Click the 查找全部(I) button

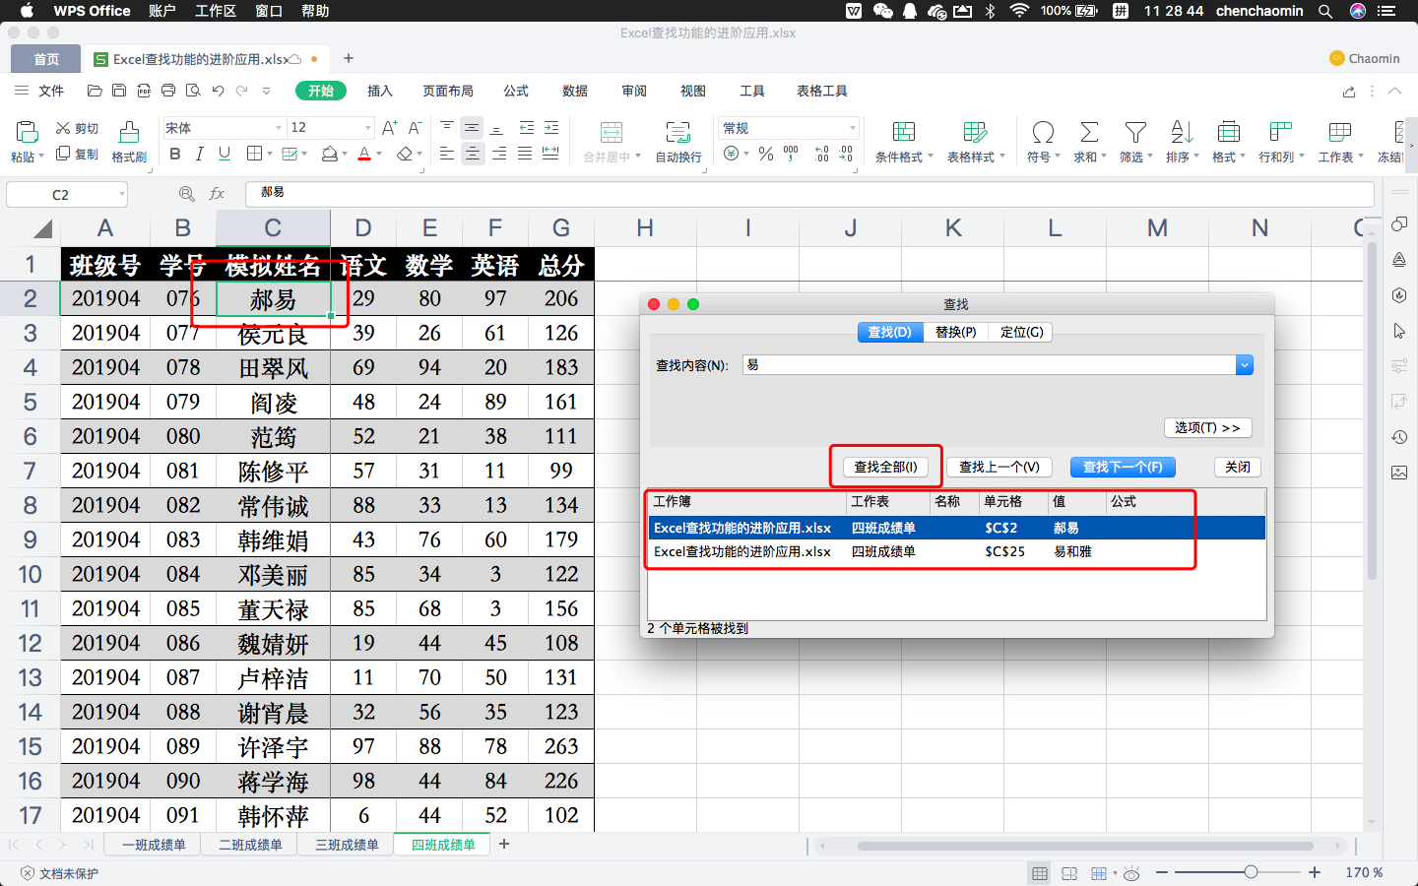pos(885,468)
